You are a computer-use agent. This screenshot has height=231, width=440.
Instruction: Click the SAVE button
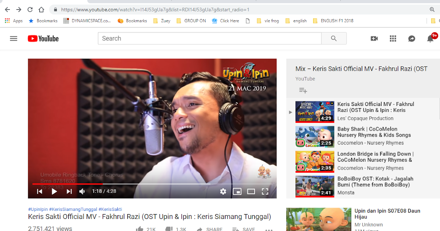click(x=243, y=229)
